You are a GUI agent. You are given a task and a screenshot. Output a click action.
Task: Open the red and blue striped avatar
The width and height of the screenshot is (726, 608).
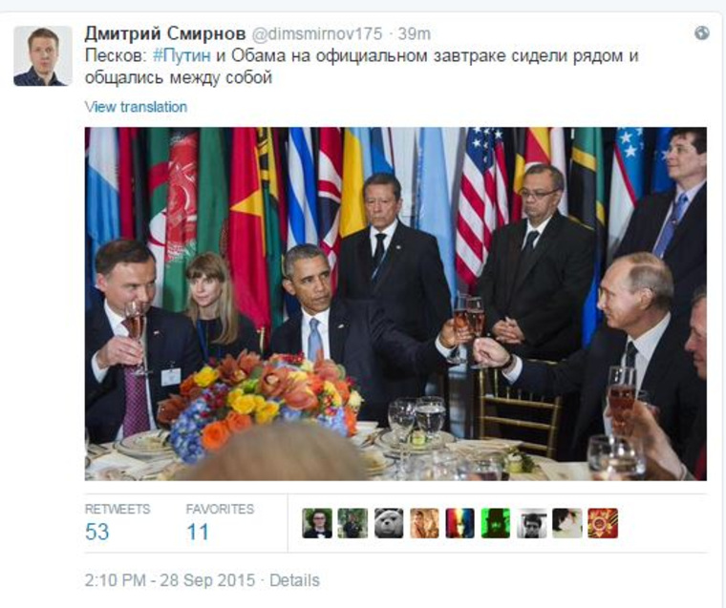(459, 523)
